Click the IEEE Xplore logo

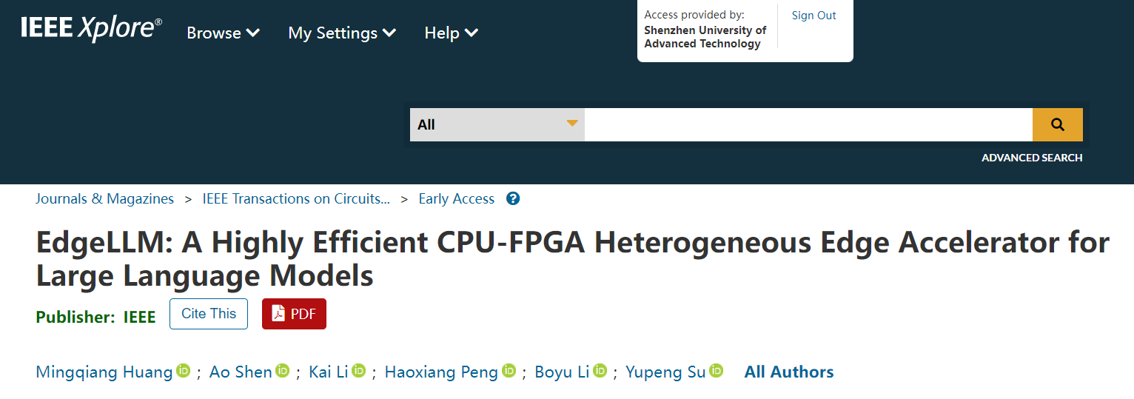(x=91, y=29)
